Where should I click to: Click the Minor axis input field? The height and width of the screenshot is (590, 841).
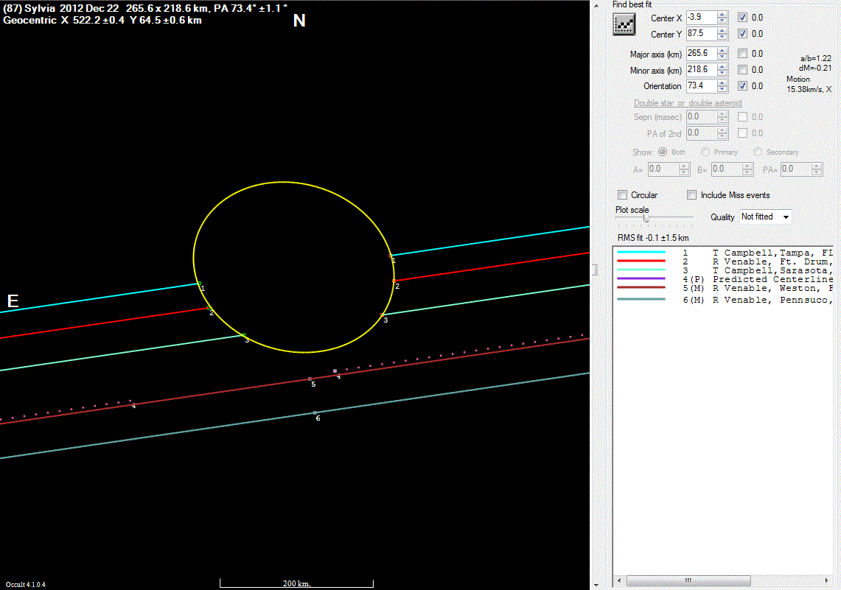point(702,70)
